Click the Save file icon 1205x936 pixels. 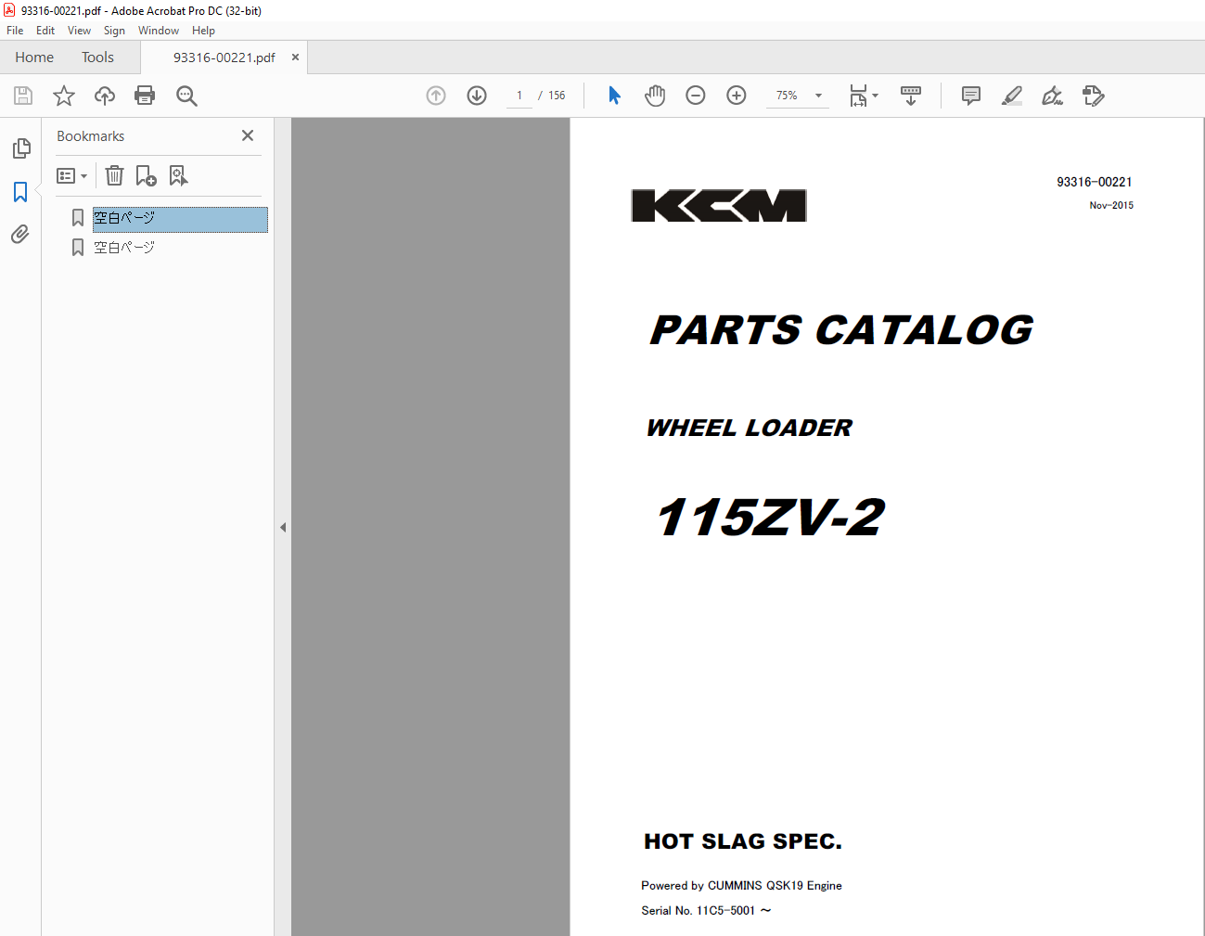[x=23, y=96]
